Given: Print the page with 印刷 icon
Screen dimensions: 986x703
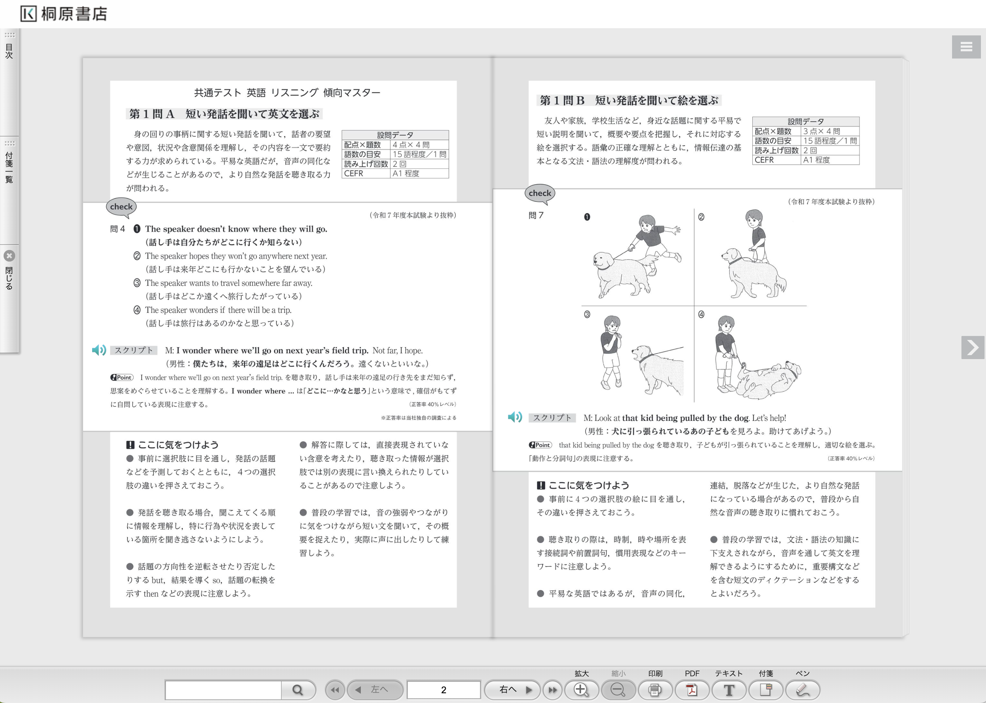Looking at the screenshot, I should coord(655,690).
